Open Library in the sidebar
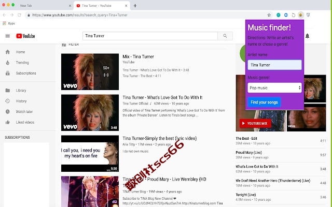Screen dimensions: 332x207 [21, 91]
